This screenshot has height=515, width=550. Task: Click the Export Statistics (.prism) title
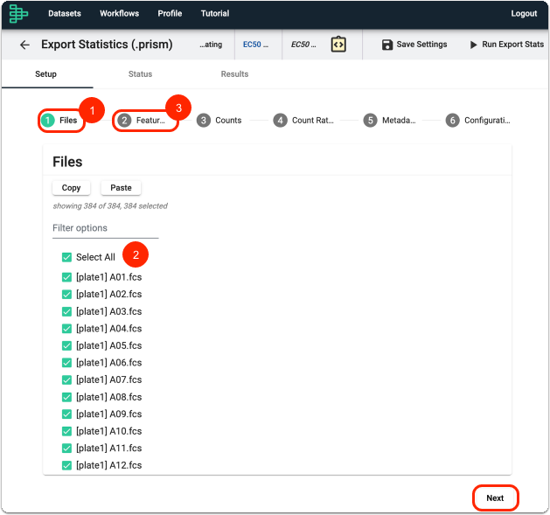click(107, 45)
